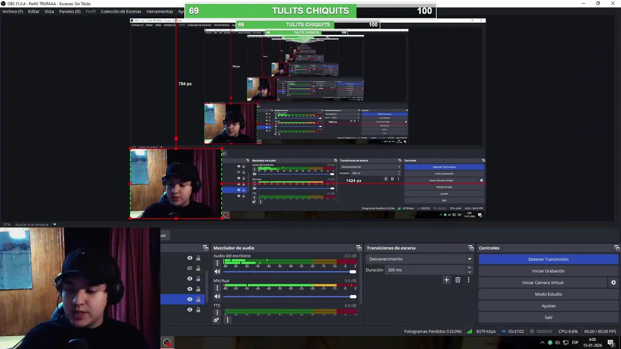Click ESP language indicator in taskbar

click(575, 343)
